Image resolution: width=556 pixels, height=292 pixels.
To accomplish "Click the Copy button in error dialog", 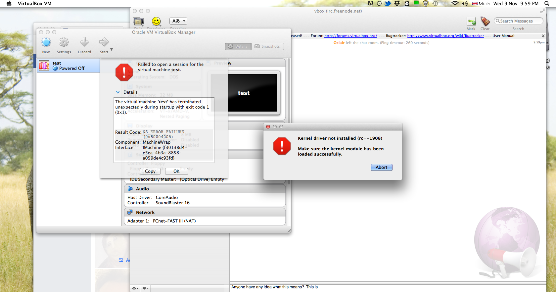I will tap(150, 171).
